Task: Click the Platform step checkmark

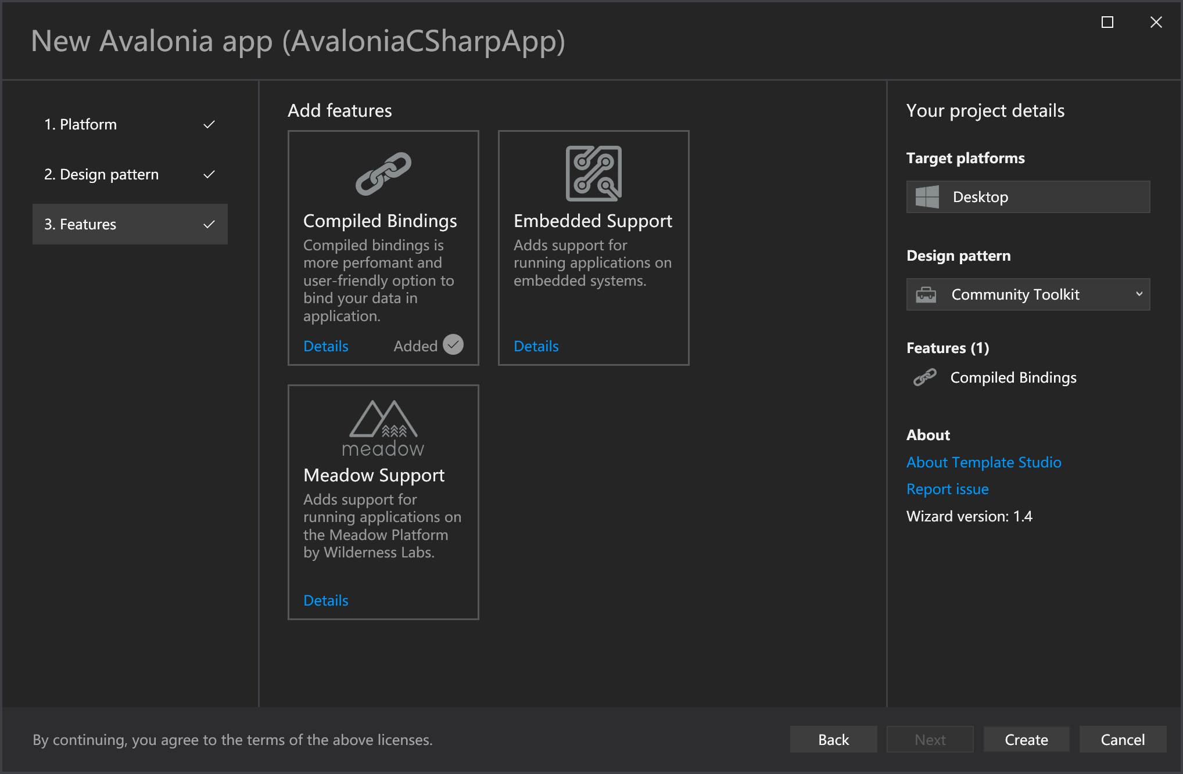Action: [x=209, y=124]
